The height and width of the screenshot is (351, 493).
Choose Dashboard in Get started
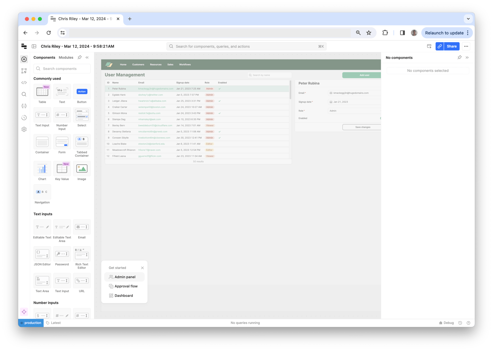click(x=124, y=296)
